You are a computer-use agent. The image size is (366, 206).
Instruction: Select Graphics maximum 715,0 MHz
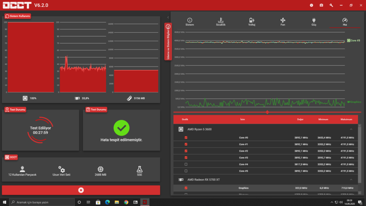(x=347, y=188)
